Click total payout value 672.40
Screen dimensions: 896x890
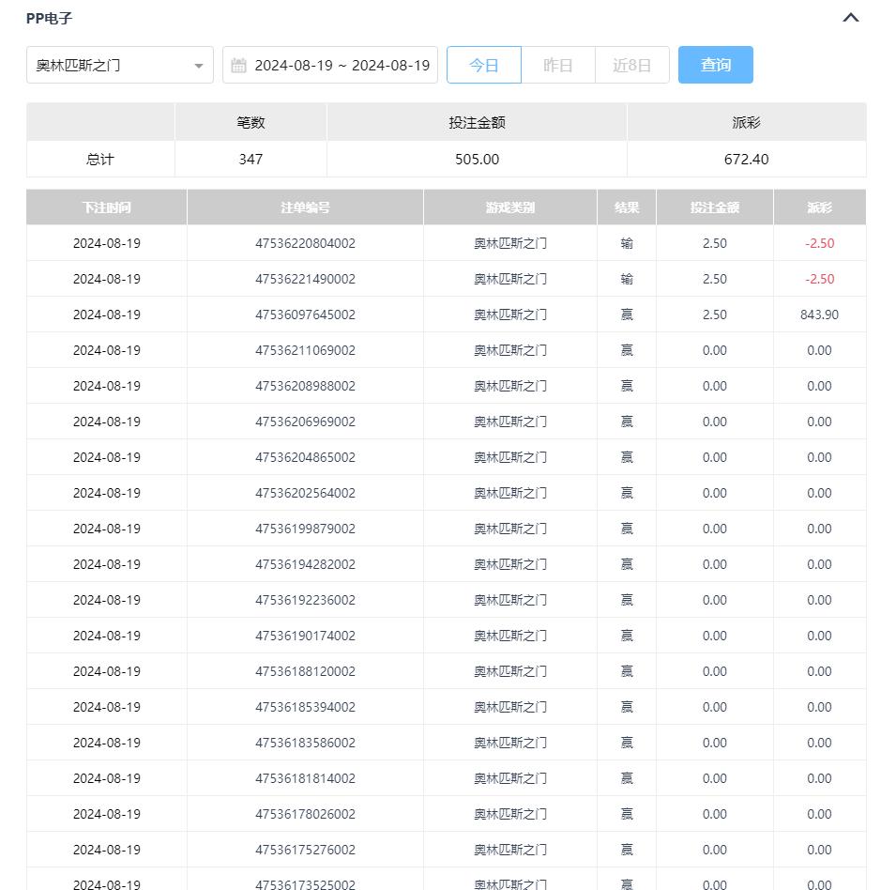pos(746,160)
